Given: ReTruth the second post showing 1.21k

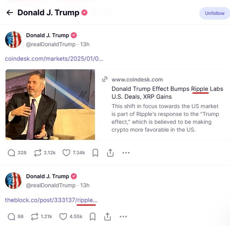Looking at the screenshot, I should [35, 217].
